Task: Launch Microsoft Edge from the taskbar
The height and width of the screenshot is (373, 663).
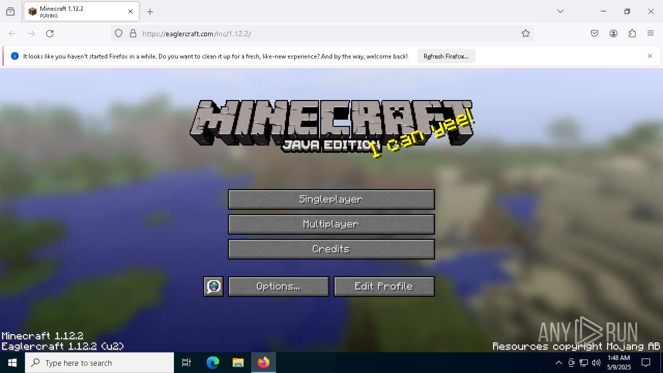Action: pyautogui.click(x=213, y=363)
